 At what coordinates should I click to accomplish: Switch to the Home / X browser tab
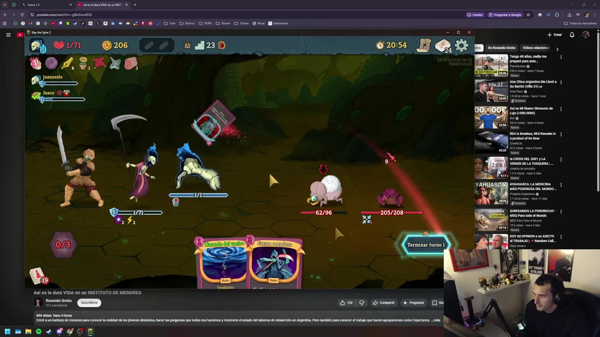45,5
